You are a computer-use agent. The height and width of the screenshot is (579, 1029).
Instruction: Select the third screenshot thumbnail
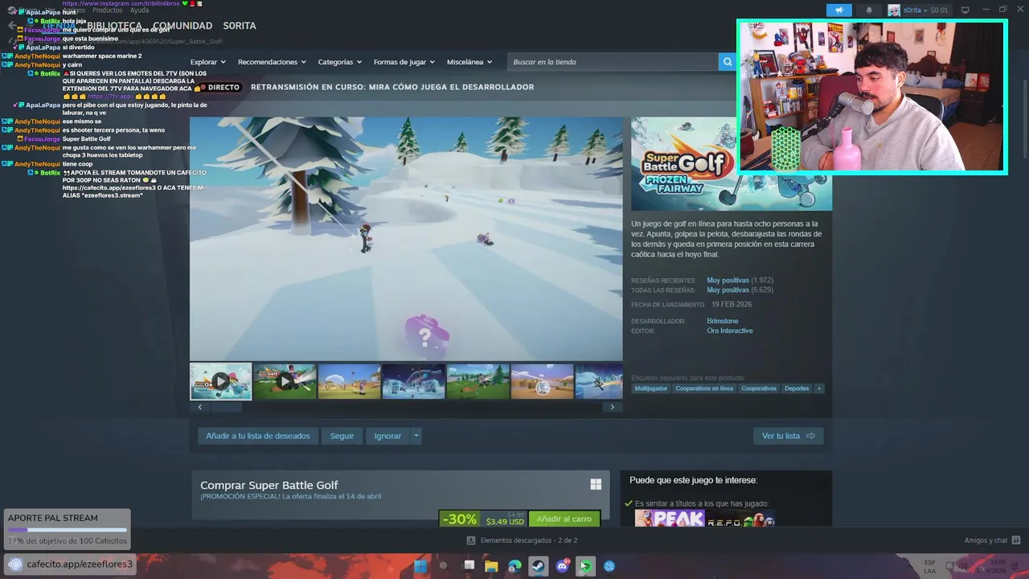click(x=349, y=381)
